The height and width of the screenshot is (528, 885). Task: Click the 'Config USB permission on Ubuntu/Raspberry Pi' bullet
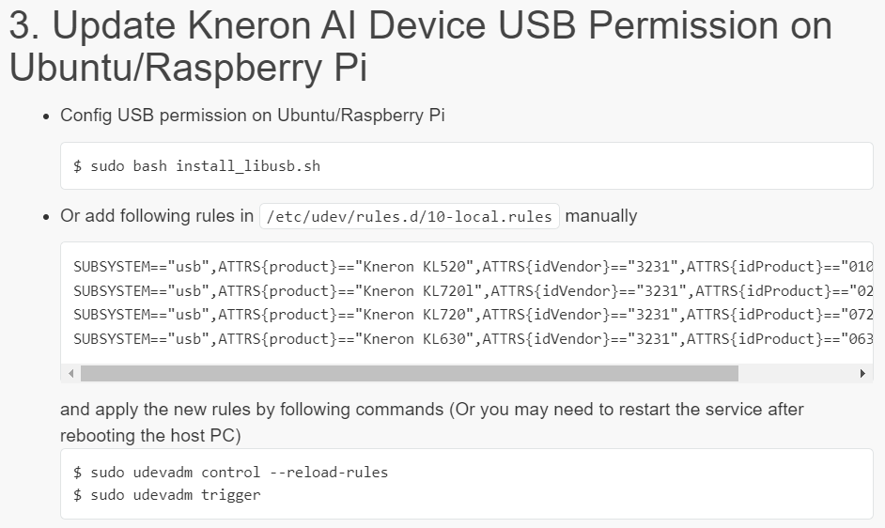pyautogui.click(x=253, y=116)
